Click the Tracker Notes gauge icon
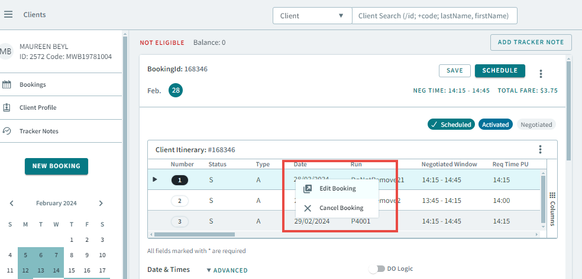The height and width of the screenshot is (279, 582). click(7, 131)
